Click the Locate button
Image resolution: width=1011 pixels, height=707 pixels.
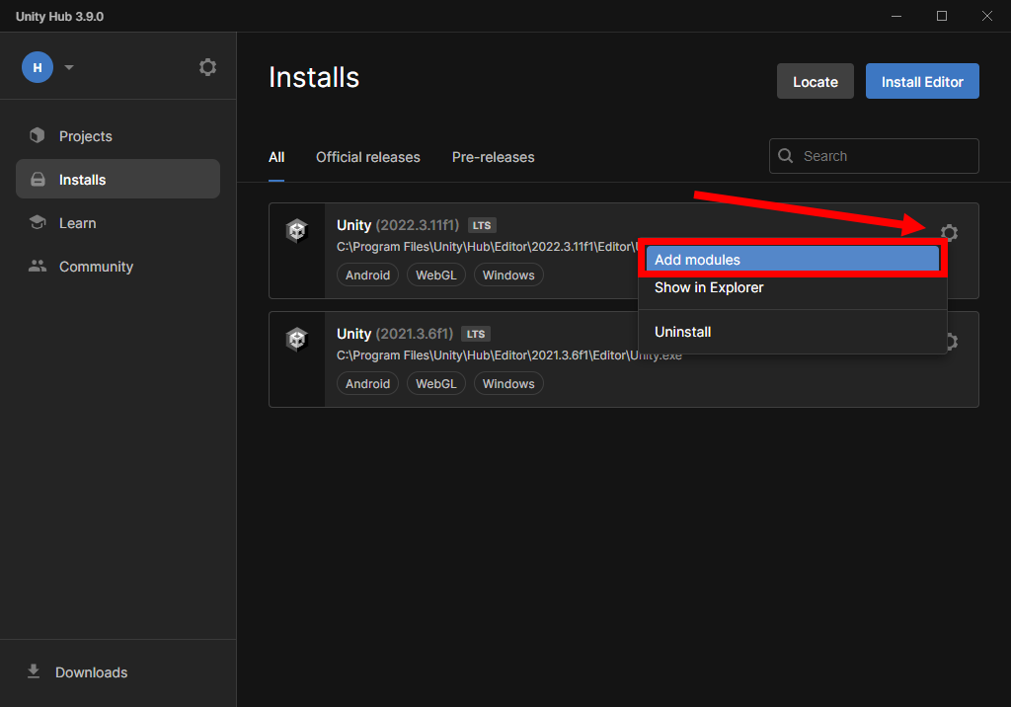pos(815,81)
